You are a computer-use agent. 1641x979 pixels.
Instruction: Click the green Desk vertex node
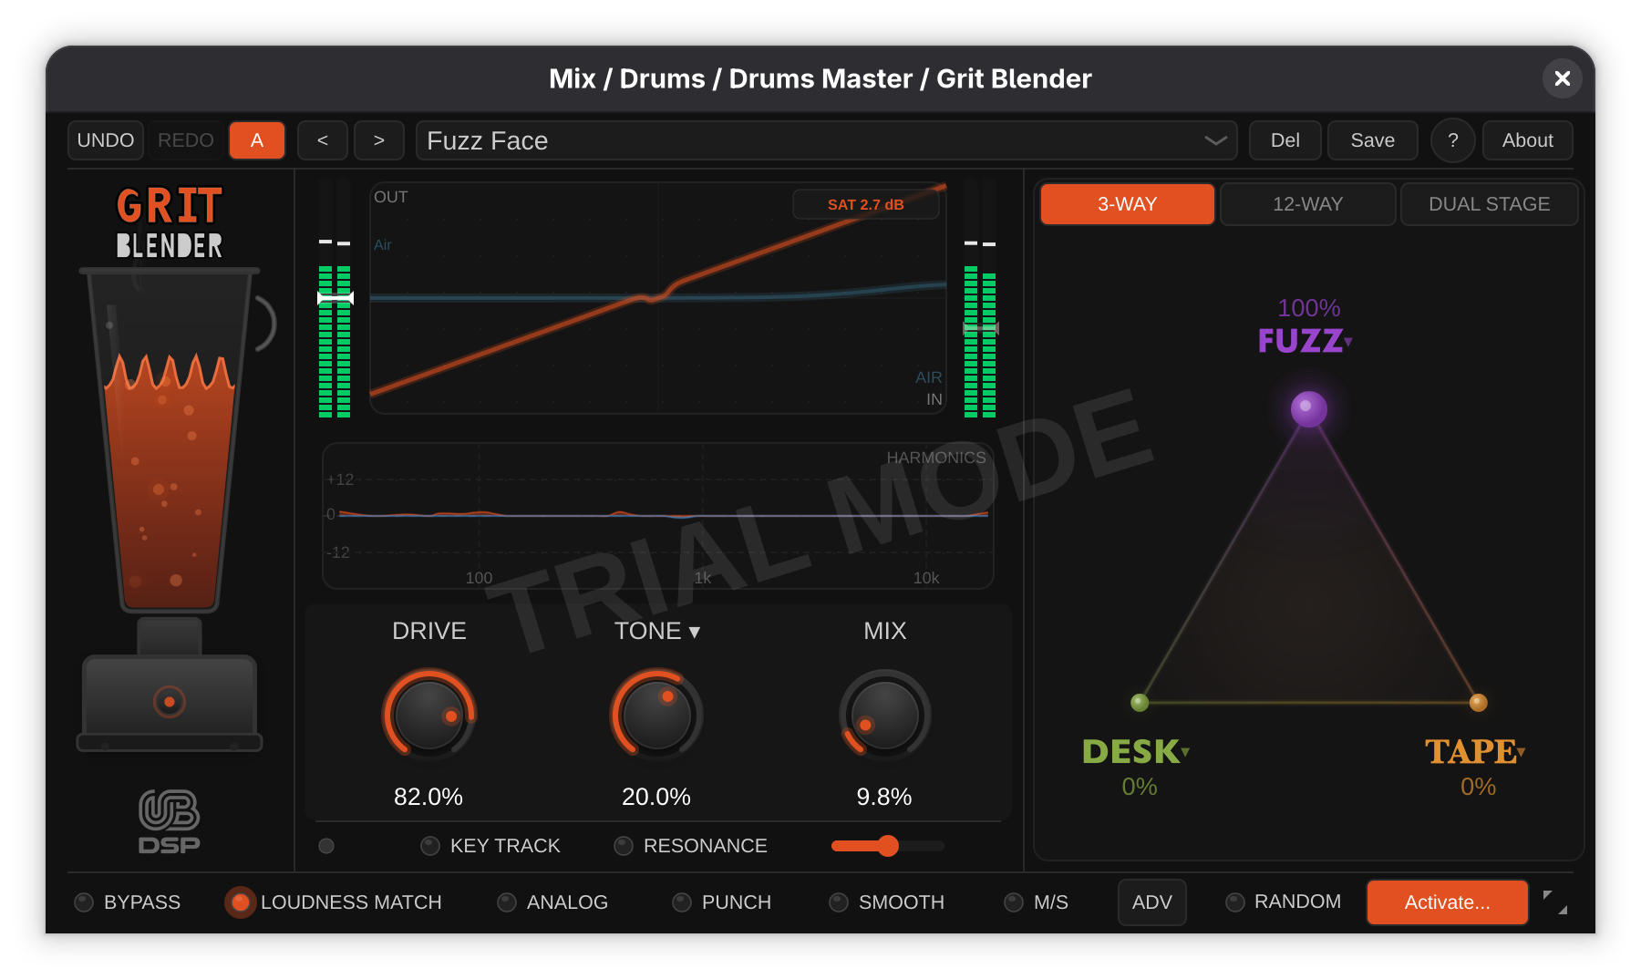[1140, 702]
